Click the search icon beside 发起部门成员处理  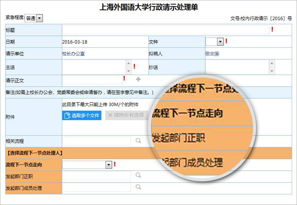pyautogui.click(x=138, y=187)
